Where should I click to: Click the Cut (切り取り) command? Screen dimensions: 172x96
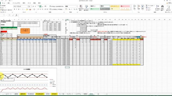(3, 6)
